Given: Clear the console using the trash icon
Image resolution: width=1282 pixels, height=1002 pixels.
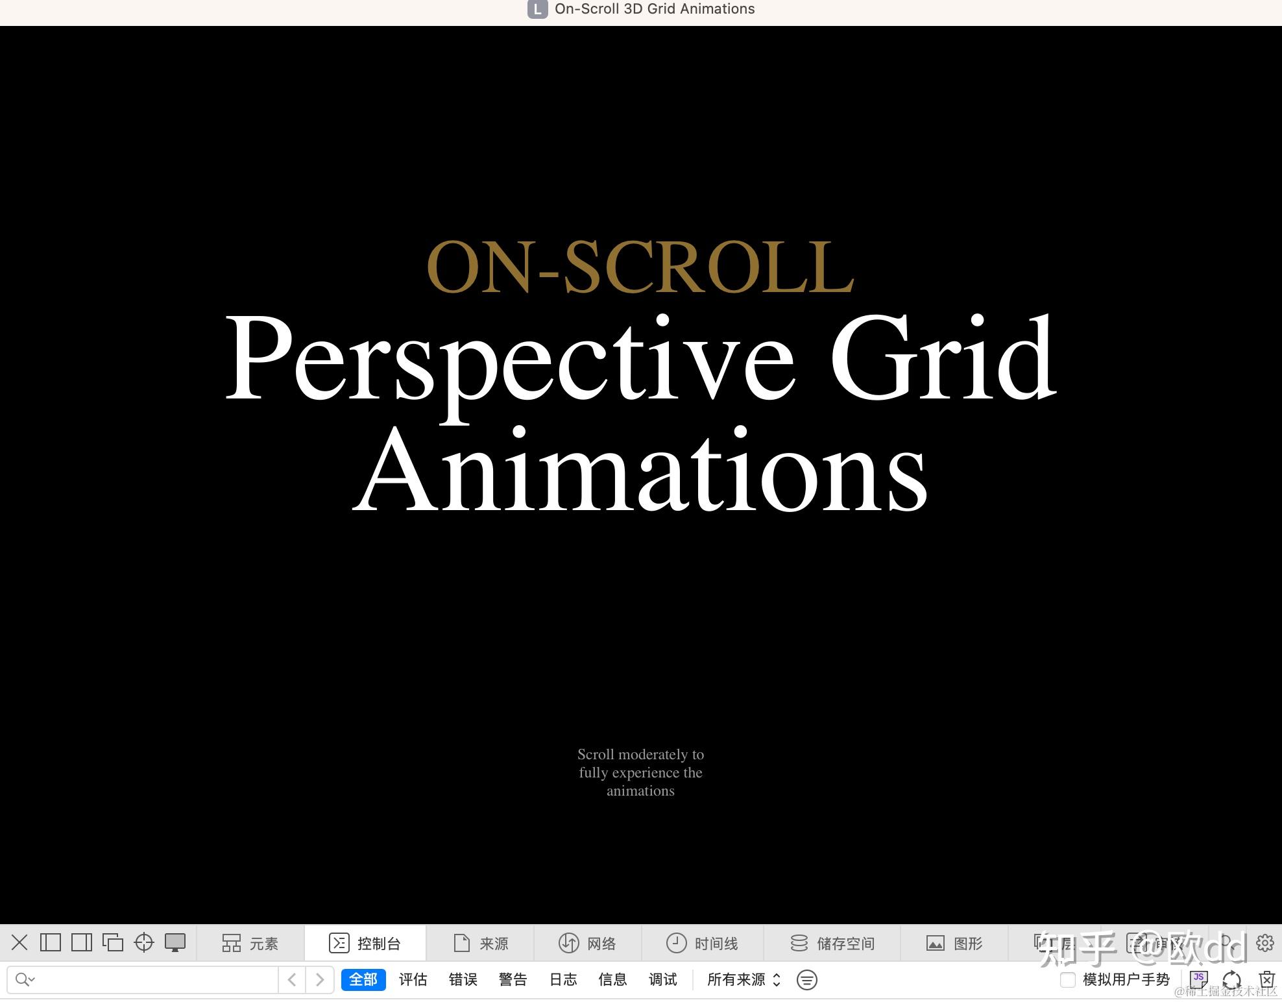Looking at the screenshot, I should tap(1265, 980).
